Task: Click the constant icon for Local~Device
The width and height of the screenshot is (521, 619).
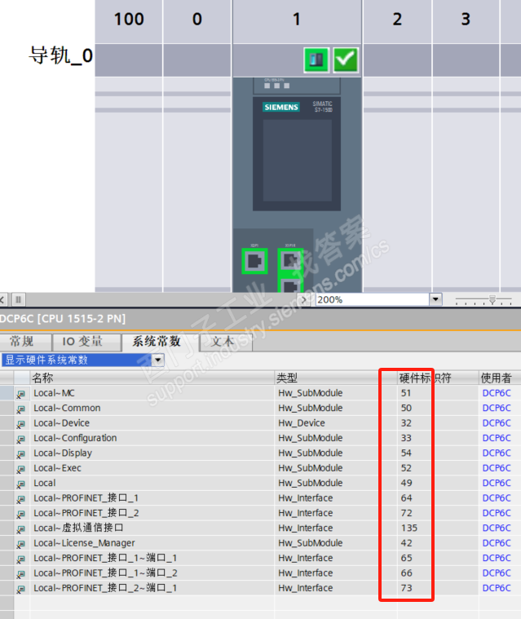Action: click(21, 423)
